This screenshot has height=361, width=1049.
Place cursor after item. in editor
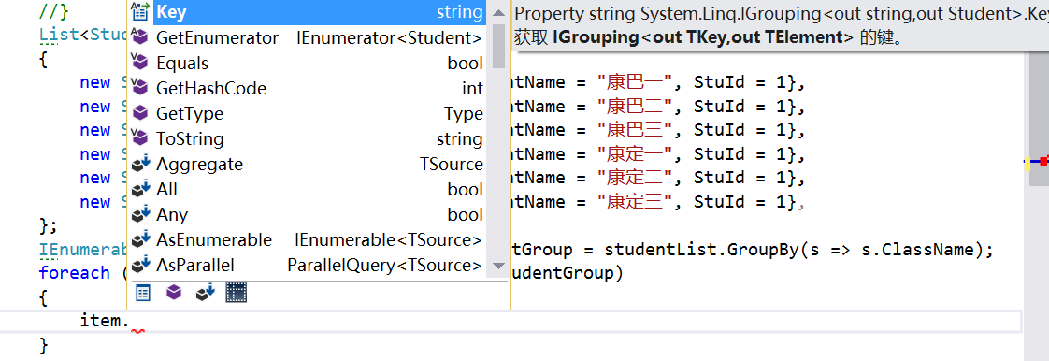(x=131, y=321)
